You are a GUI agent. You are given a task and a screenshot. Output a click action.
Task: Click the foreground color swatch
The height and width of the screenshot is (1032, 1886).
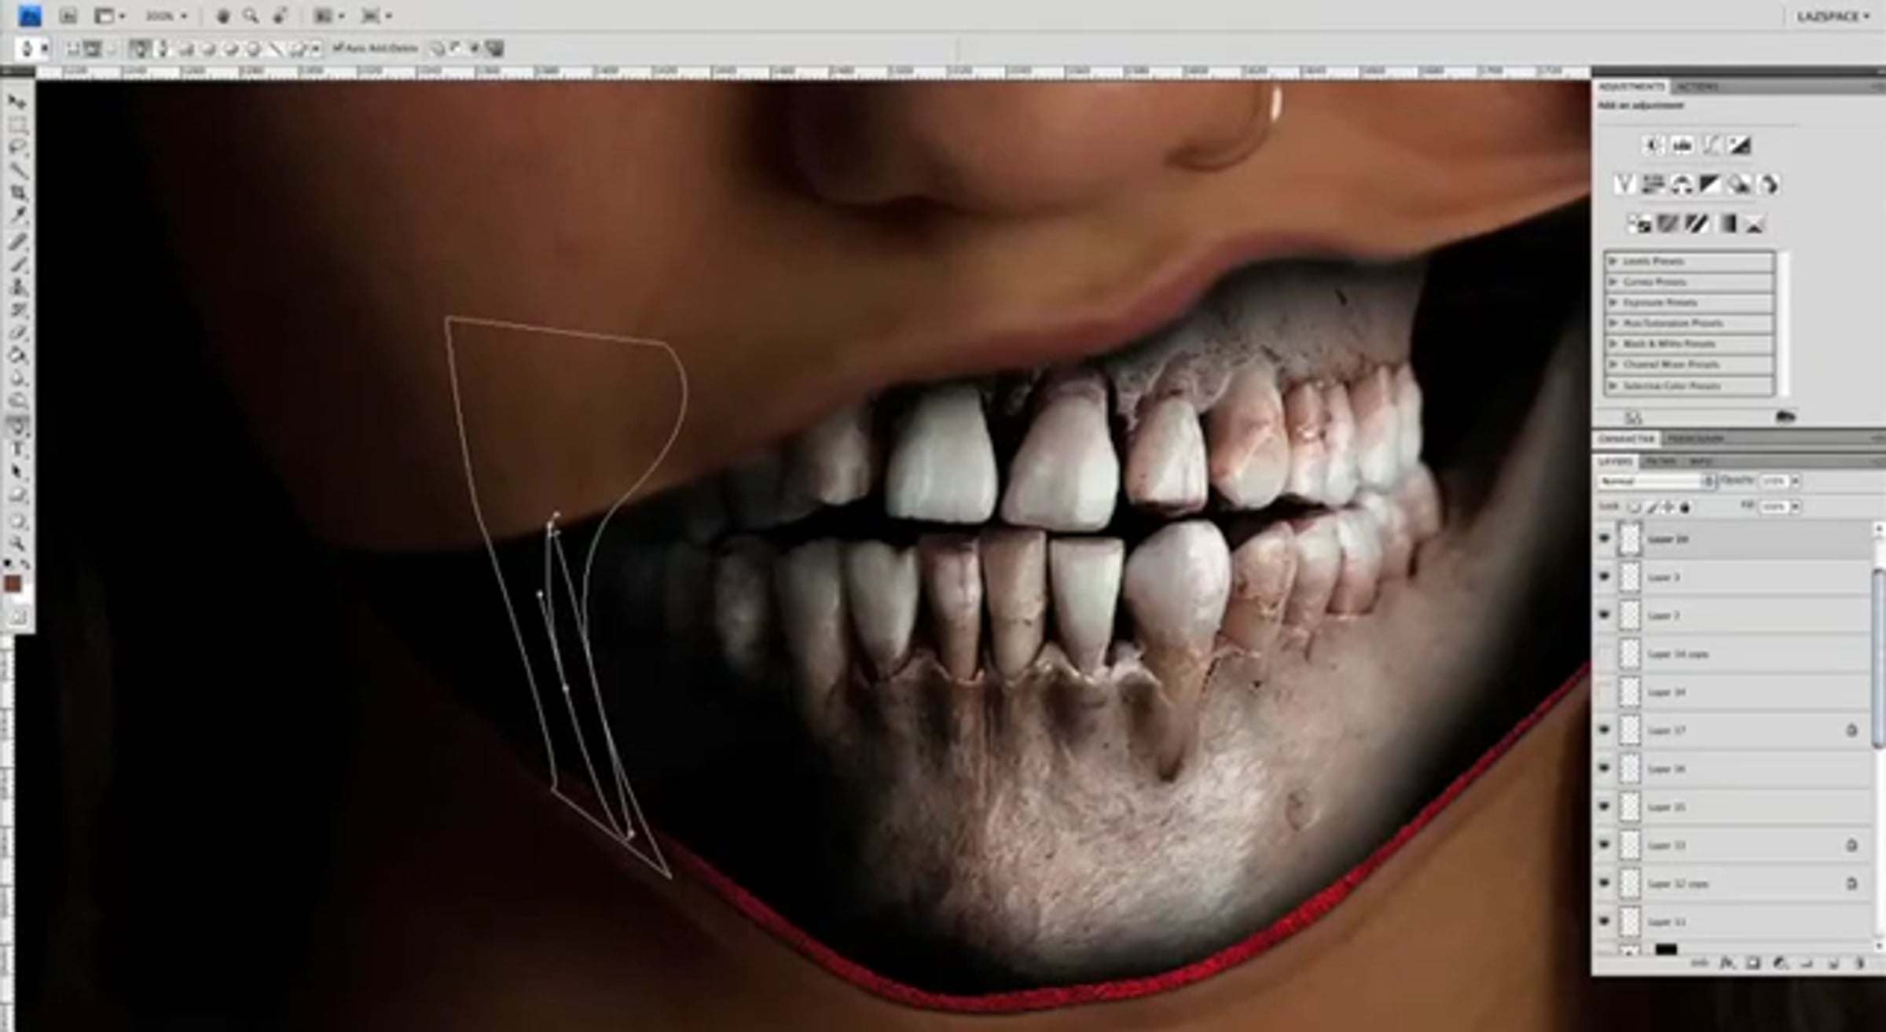click(x=12, y=583)
